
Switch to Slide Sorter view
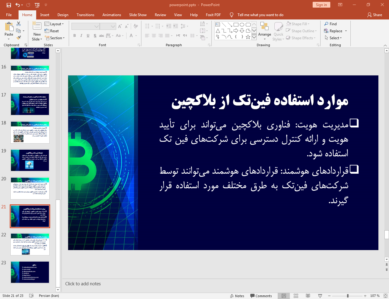[296, 296]
